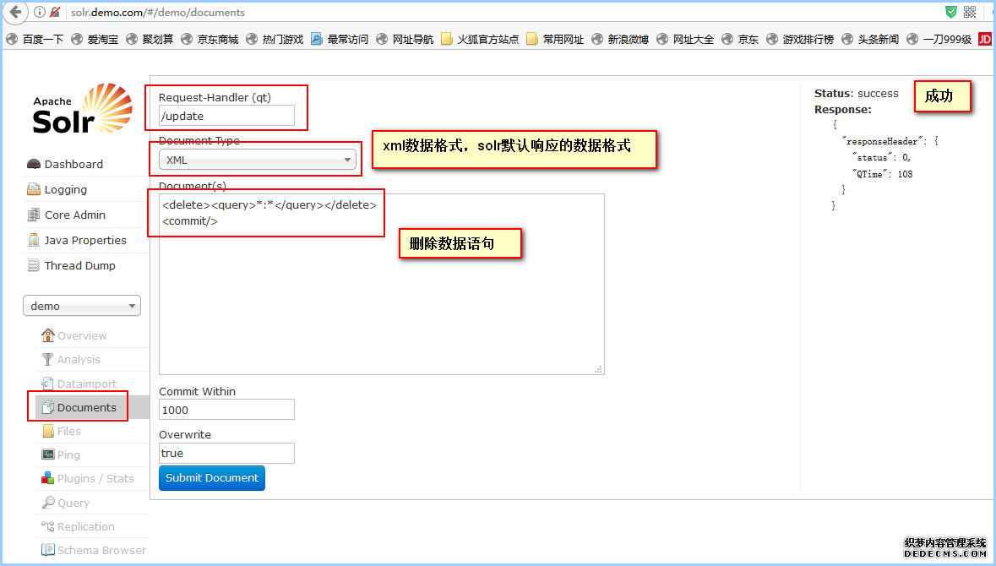Click the Apache Solr logo
Screen dimensions: 996x566
click(x=83, y=110)
